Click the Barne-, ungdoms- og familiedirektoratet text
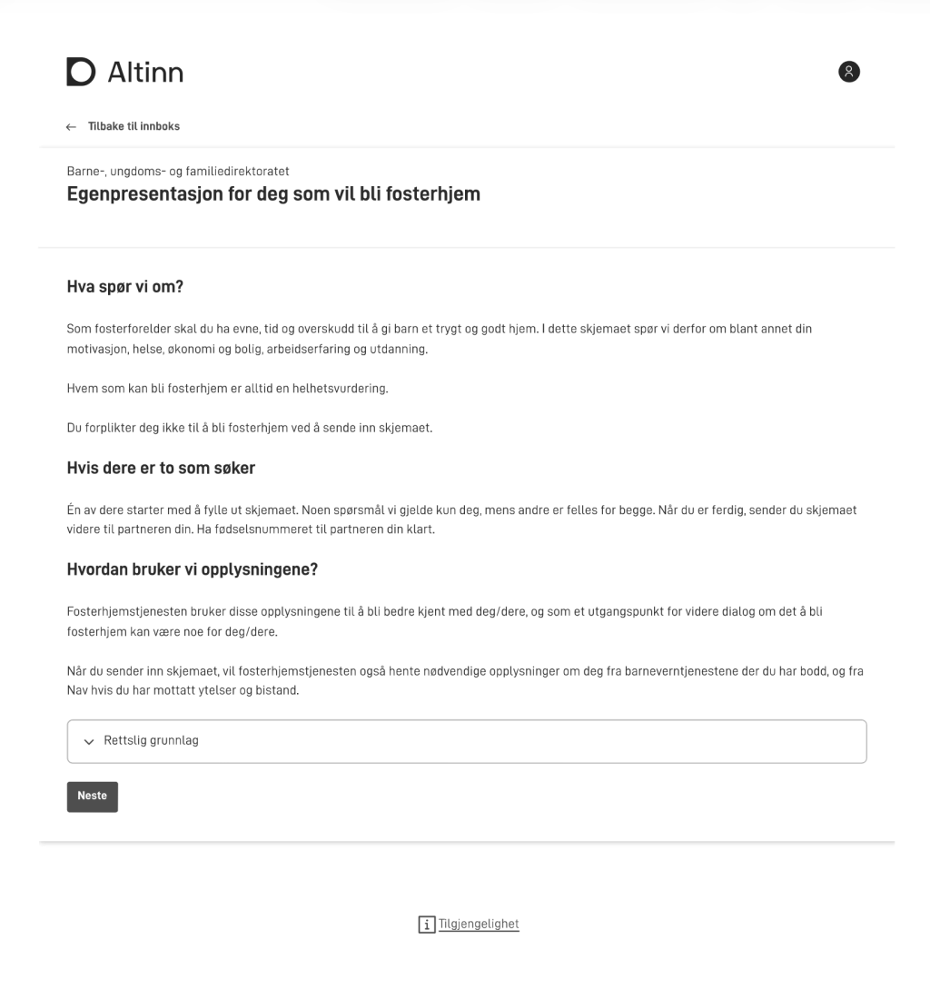Viewport: 930px width, 999px height. (178, 171)
